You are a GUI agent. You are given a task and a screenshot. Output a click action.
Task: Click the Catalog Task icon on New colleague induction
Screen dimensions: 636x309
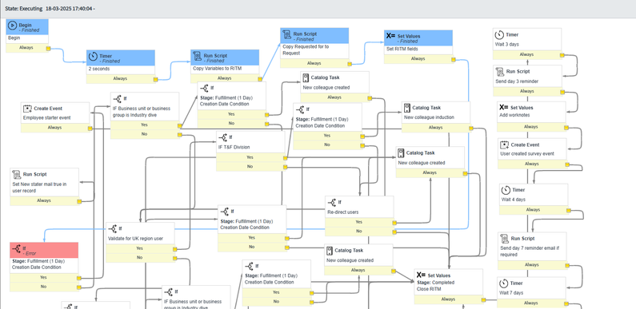tap(407, 108)
